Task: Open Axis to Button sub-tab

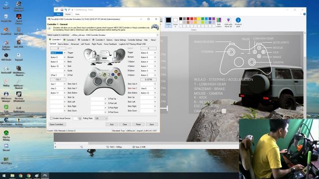Action: (63, 44)
